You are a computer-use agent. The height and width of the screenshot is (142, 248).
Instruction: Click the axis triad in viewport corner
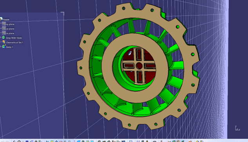tap(237, 128)
